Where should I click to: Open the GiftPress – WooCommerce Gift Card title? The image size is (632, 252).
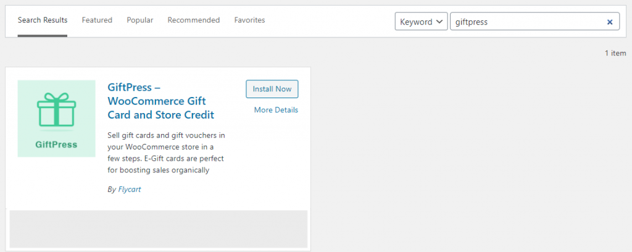(x=161, y=101)
